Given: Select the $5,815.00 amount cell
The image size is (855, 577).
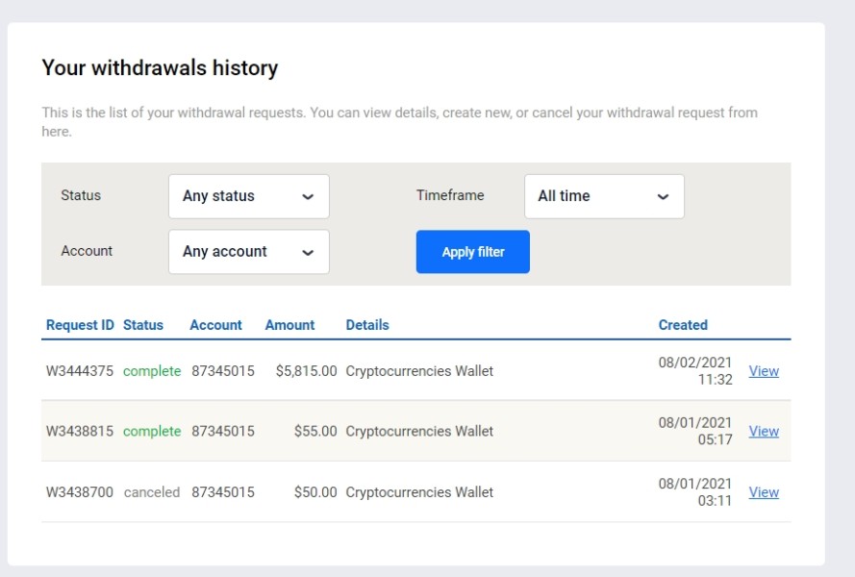Looking at the screenshot, I should point(306,371).
